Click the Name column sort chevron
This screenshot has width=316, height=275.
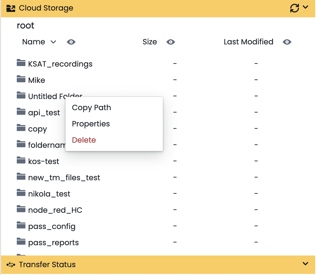tap(53, 42)
